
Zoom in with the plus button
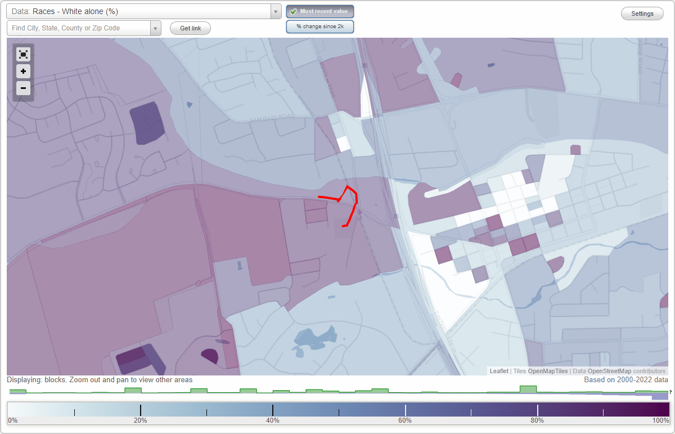pyautogui.click(x=23, y=71)
